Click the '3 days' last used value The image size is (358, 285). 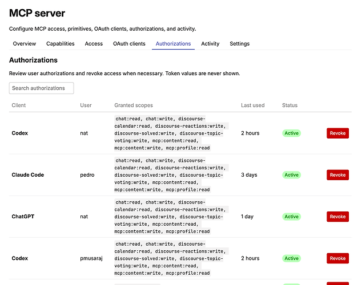coord(249,175)
